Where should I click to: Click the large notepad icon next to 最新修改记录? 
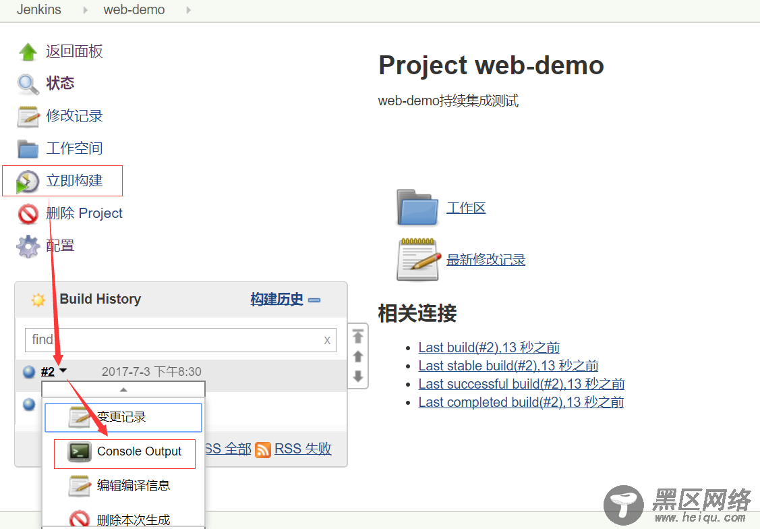[x=419, y=260]
